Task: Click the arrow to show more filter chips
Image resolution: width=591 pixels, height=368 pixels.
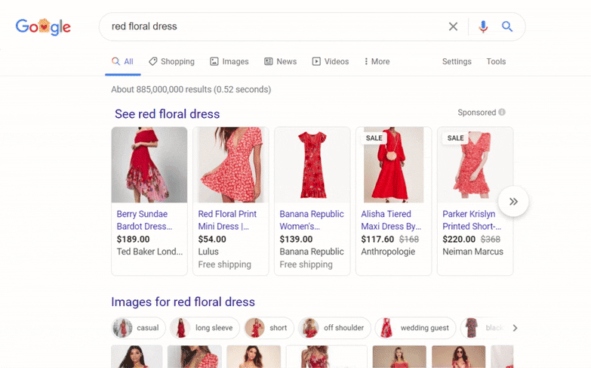Action: pyautogui.click(x=515, y=328)
